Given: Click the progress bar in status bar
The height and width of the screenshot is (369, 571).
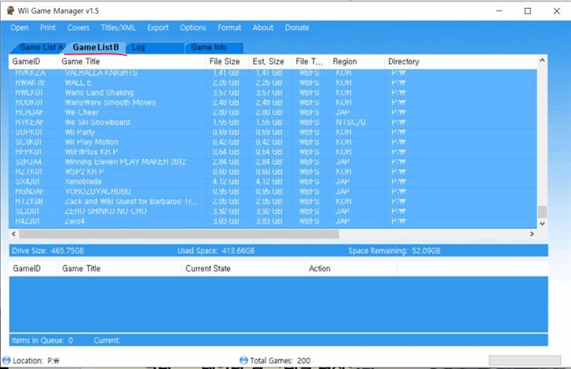Looking at the screenshot, I should tap(525, 360).
